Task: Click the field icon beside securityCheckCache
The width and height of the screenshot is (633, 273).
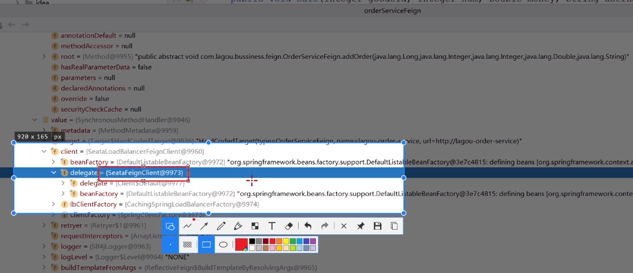Action: point(55,109)
